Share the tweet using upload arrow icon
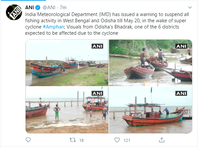Viewport: 199px width, 149px height. pos(161,140)
